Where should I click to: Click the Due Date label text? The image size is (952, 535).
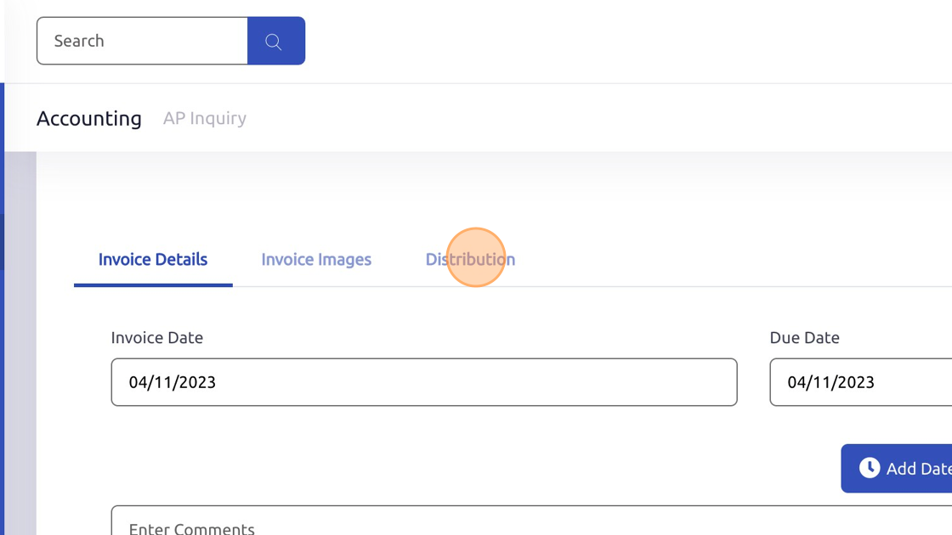tap(804, 338)
